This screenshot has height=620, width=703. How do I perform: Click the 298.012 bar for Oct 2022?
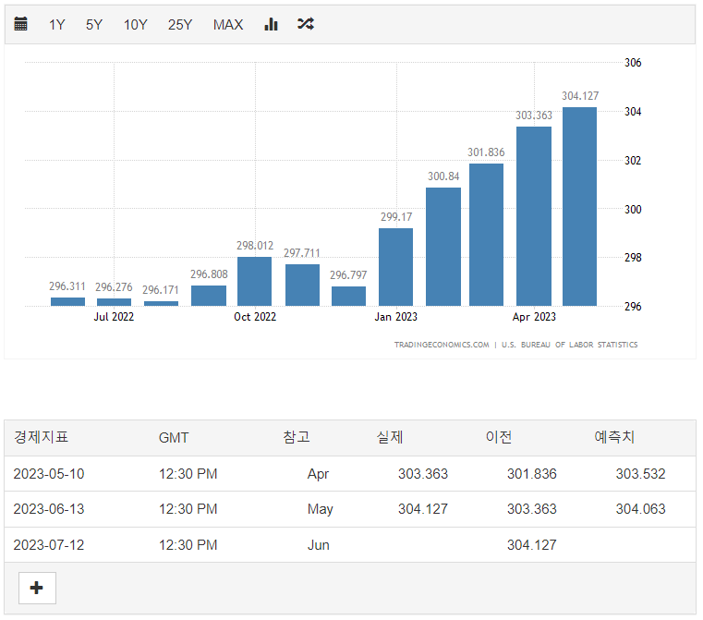(x=255, y=282)
